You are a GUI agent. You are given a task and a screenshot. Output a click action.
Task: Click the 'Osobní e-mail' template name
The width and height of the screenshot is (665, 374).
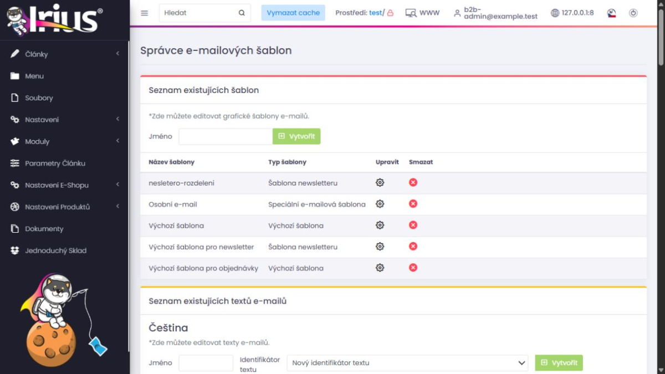[x=173, y=204]
